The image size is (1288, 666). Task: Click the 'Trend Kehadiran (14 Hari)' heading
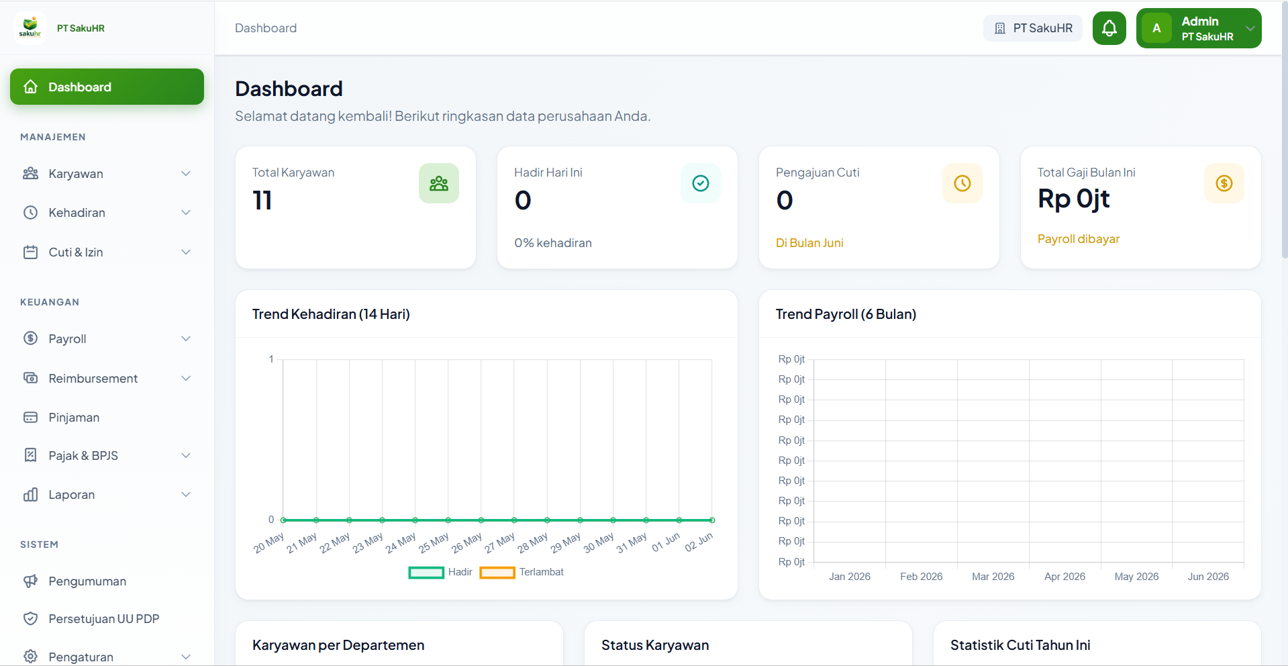[331, 314]
